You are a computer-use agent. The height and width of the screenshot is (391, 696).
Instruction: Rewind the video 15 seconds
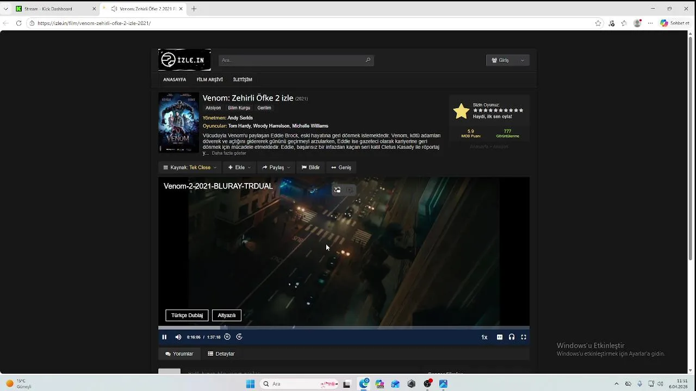click(227, 337)
